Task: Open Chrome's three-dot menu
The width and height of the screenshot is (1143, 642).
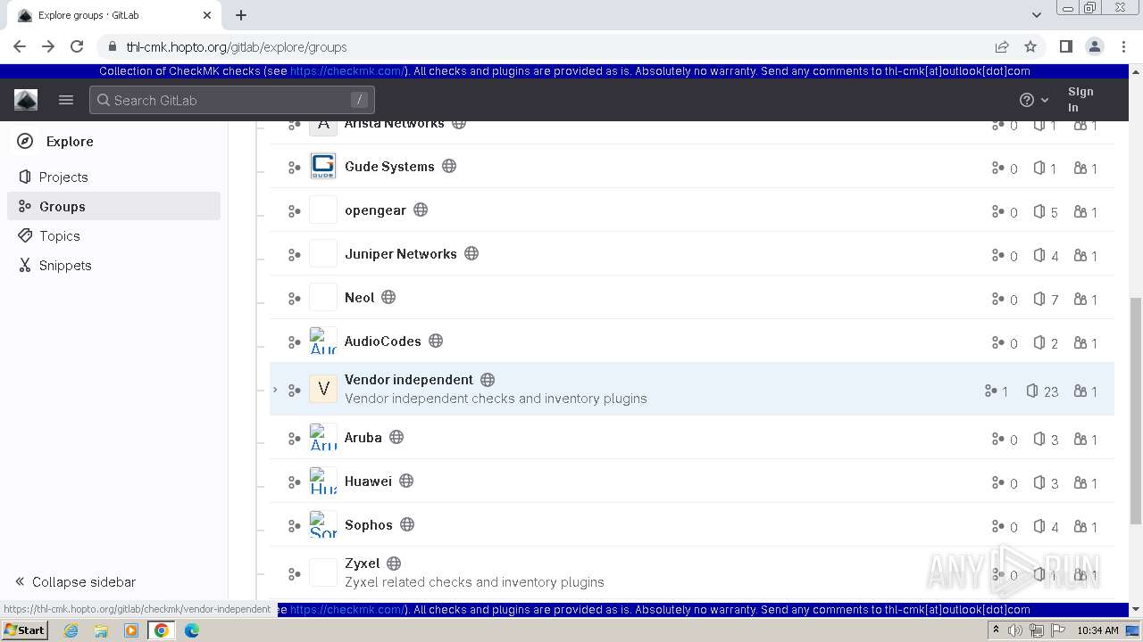Action: point(1122,46)
